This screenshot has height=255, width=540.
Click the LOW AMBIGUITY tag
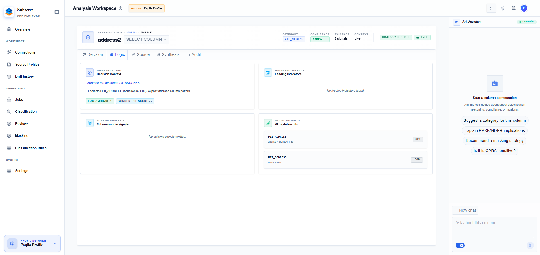100,101
